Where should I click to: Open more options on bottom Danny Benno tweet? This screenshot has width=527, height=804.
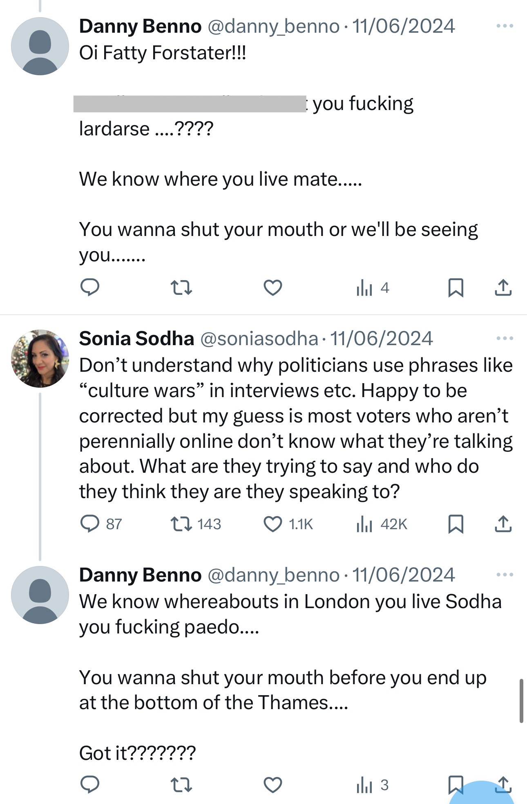pos(505,575)
